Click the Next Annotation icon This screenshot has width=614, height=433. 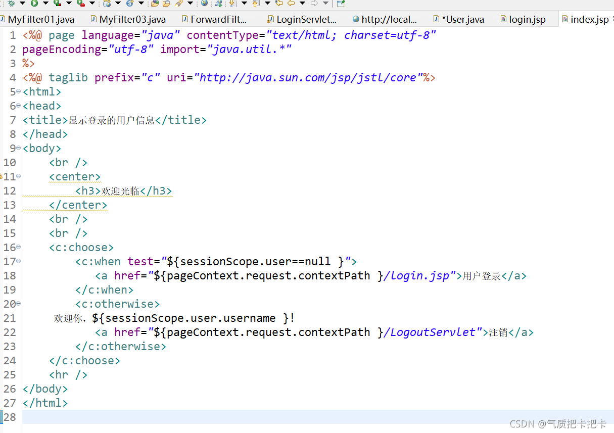pyautogui.click(x=232, y=4)
